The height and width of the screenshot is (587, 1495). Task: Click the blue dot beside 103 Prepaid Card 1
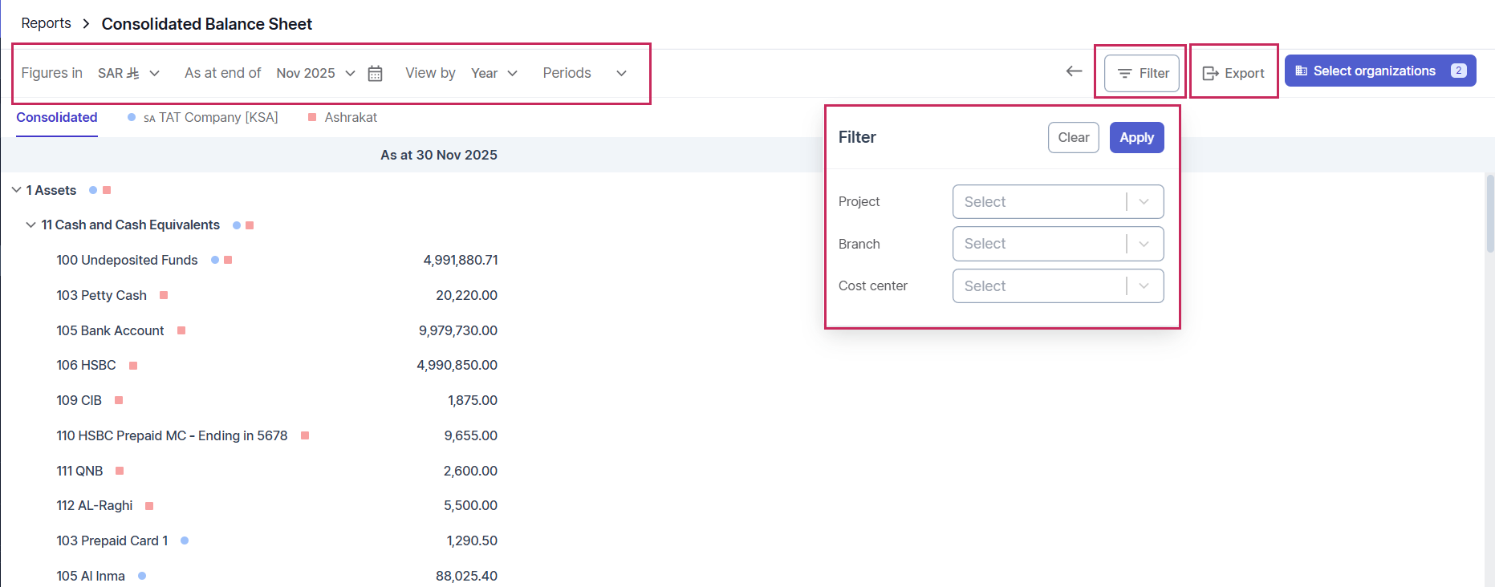pyautogui.click(x=185, y=540)
